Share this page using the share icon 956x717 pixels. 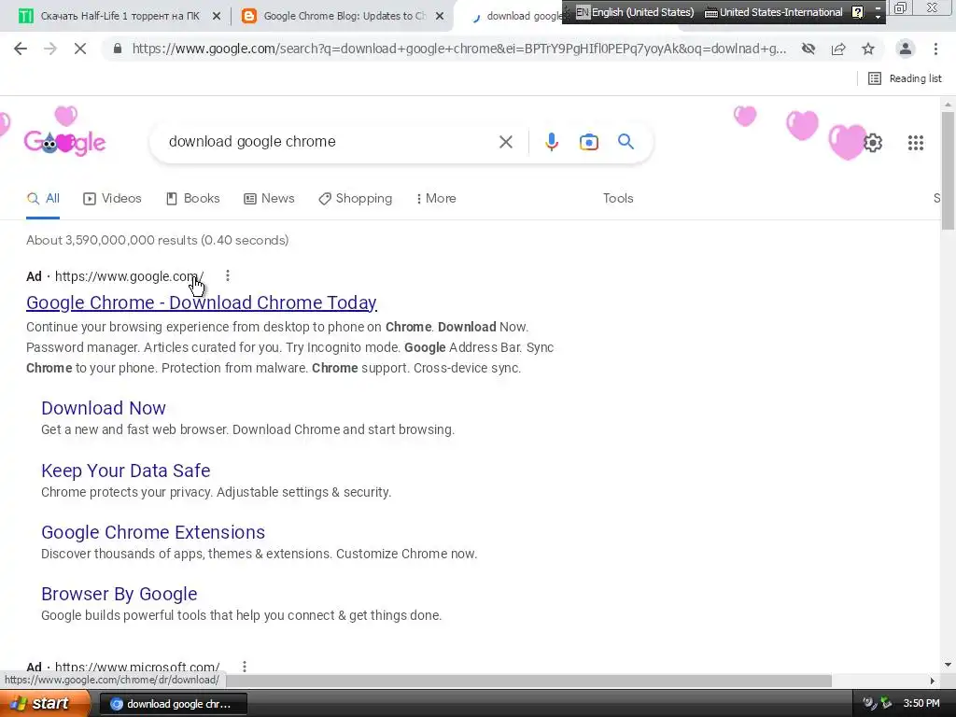pos(838,49)
